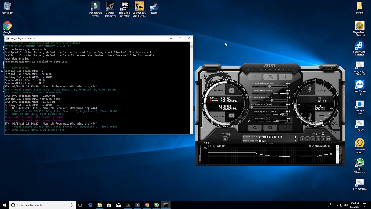Adjust the Core Voltage slider
The image size is (371, 209).
[x=270, y=87]
